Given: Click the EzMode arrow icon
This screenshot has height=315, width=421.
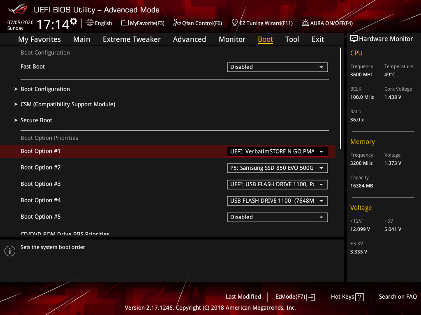Looking at the screenshot, I should [311, 297].
